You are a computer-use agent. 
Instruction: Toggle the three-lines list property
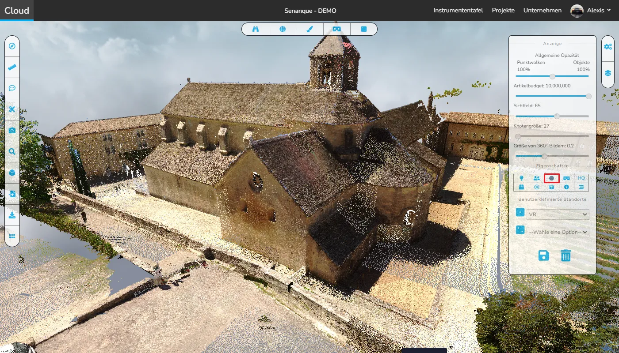tap(581, 187)
